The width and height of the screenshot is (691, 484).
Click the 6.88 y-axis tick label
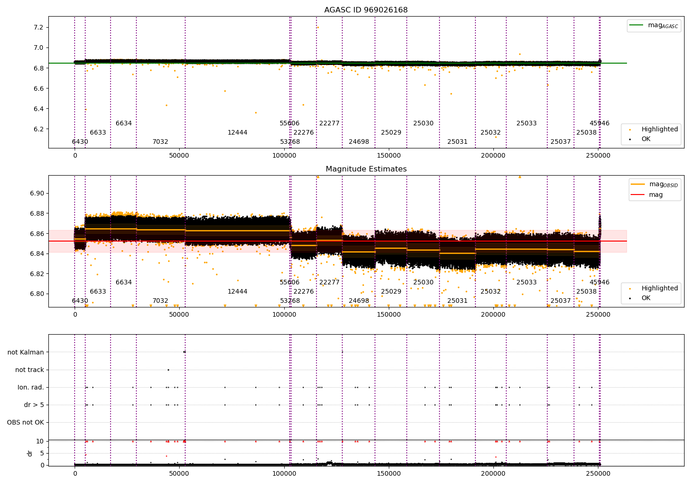[x=37, y=213]
